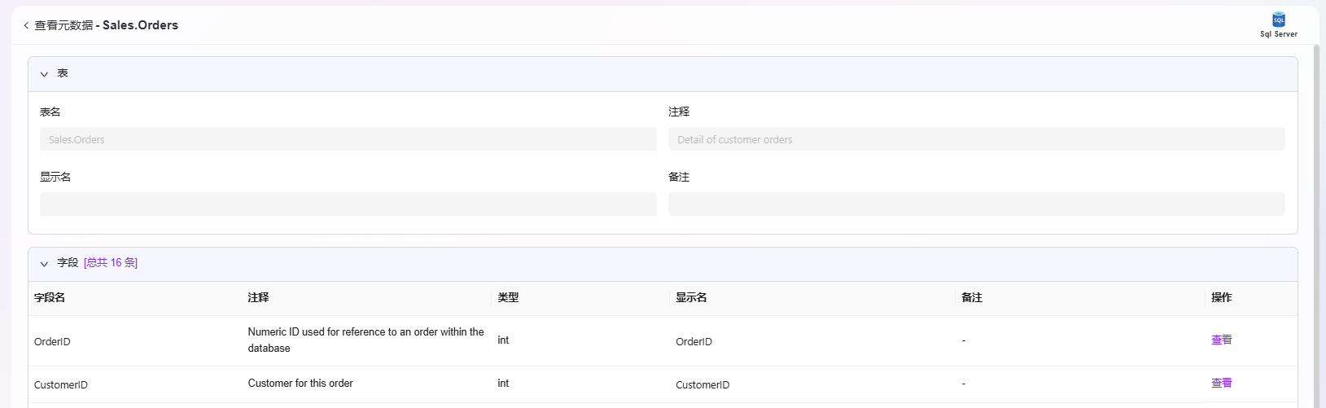Screen dimensions: 1326x408
Task: Click the 操作 column header
Action: tap(1222, 298)
